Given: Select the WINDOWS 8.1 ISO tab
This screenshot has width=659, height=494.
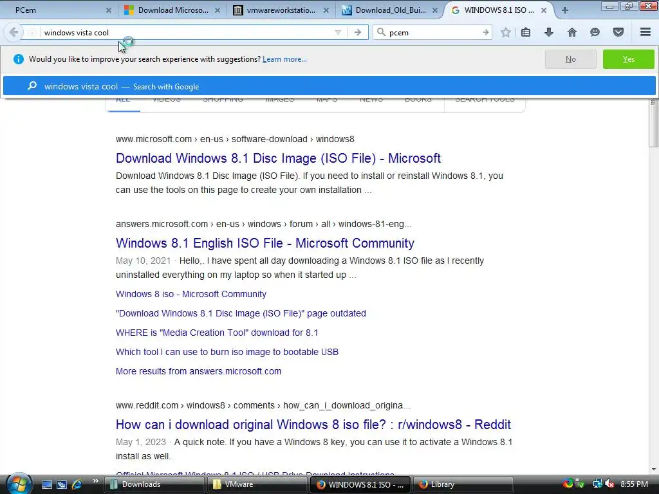Looking at the screenshot, I should tap(499, 10).
